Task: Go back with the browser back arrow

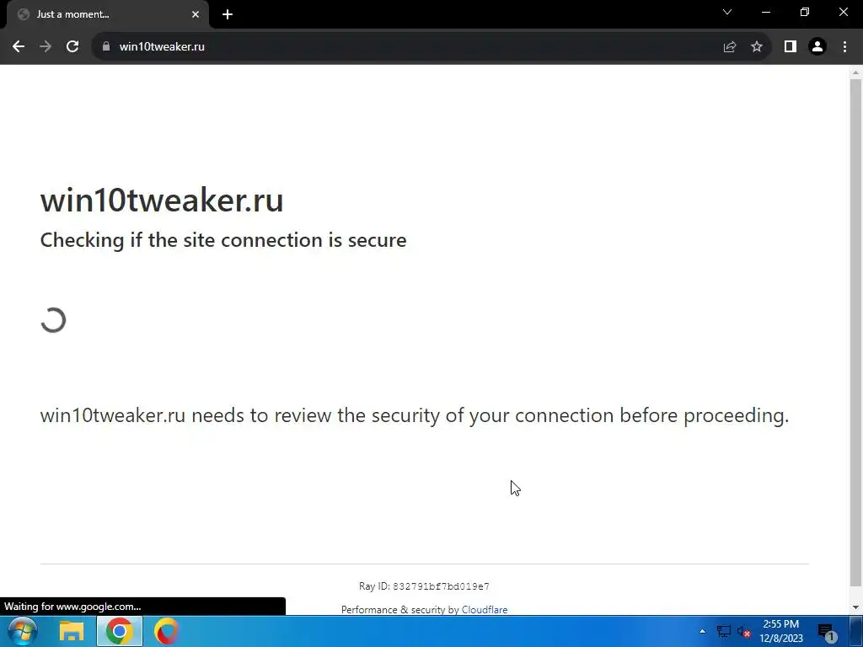Action: (19, 47)
